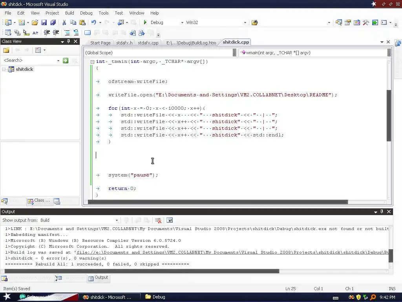Image resolution: width=402 pixels, height=302 pixels.
Task: Click the Navigate Backward icon
Action: pos(121,22)
